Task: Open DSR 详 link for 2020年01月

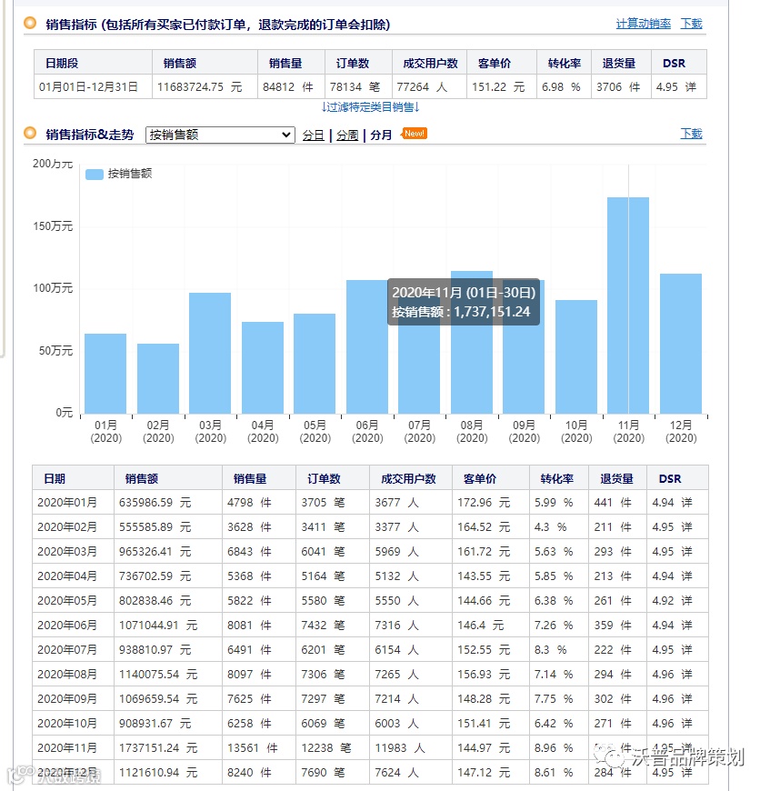Action: [x=686, y=503]
